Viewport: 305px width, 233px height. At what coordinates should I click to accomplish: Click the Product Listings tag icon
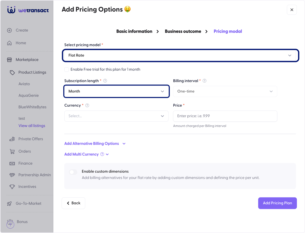[12, 72]
